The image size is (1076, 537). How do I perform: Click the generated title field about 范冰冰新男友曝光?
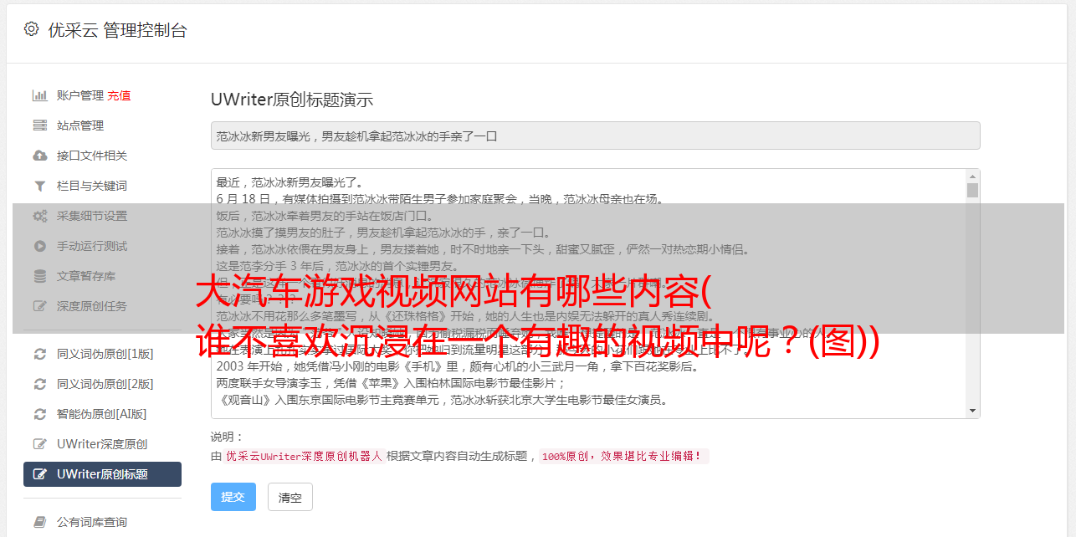[595, 136]
